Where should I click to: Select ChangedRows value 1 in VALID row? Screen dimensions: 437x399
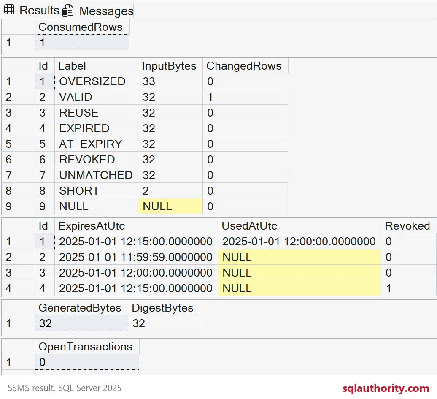(x=245, y=97)
